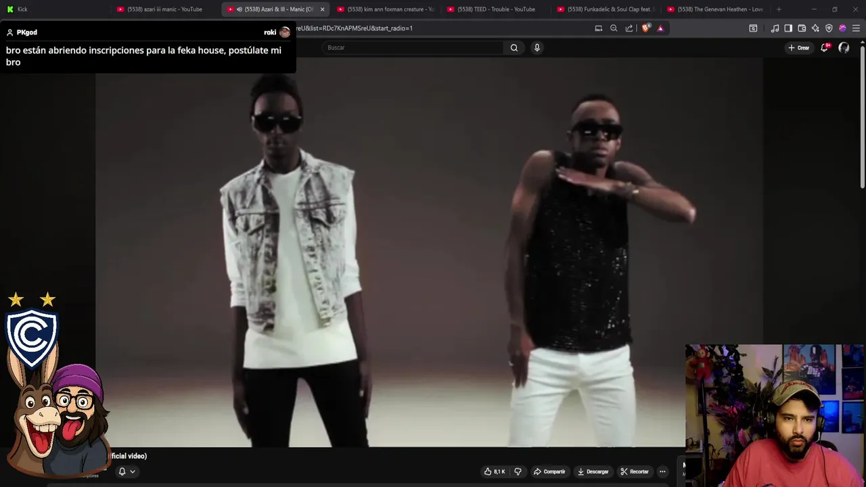This screenshot has width=866, height=487.
Task: Click the Brave VPN shield icon
Action: (x=829, y=28)
